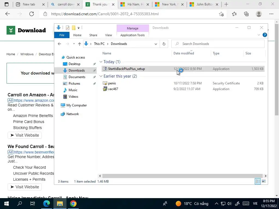Click the CNET Download logo
The height and width of the screenshot is (209, 279).
pos(26,30)
